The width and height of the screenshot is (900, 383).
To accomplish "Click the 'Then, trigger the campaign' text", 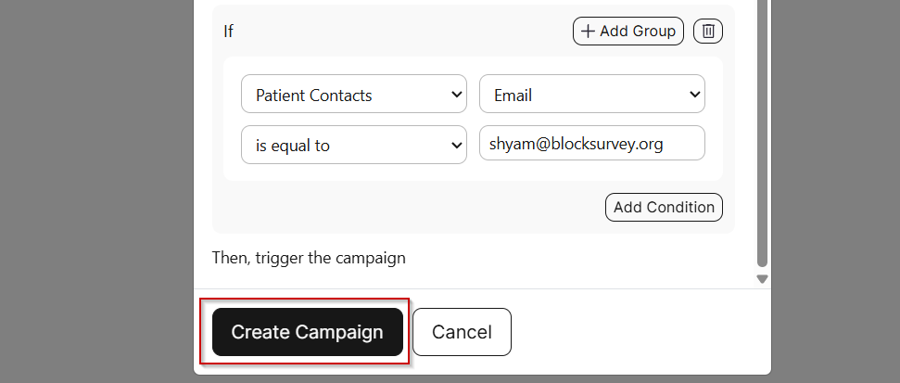I will (309, 258).
